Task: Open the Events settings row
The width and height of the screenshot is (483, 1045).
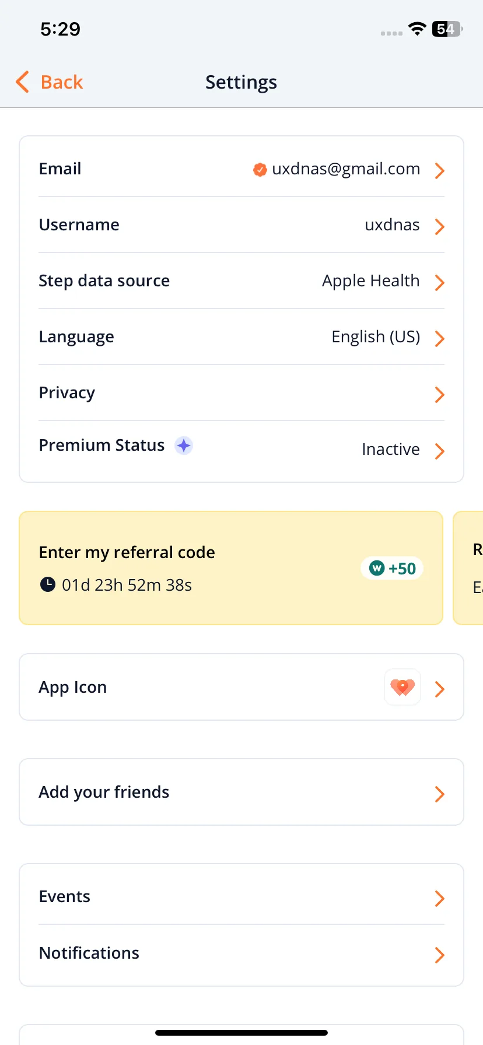Action: [242, 897]
